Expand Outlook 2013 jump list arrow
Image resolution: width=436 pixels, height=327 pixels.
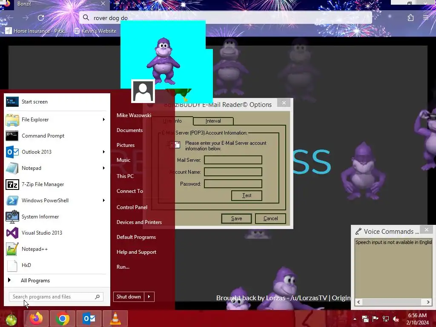coord(104,152)
